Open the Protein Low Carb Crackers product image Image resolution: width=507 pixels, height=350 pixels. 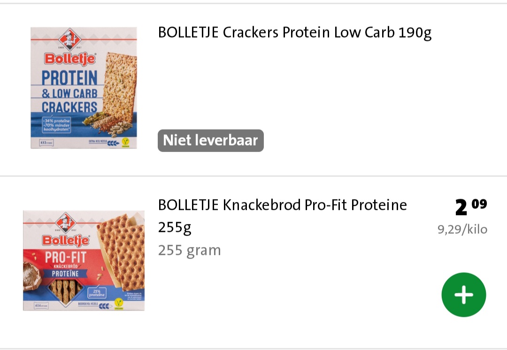tap(84, 88)
